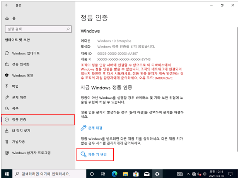239x179 pixels.
Task: Click product ID 00329-00000-00003-AA507 text
Action: (118, 54)
